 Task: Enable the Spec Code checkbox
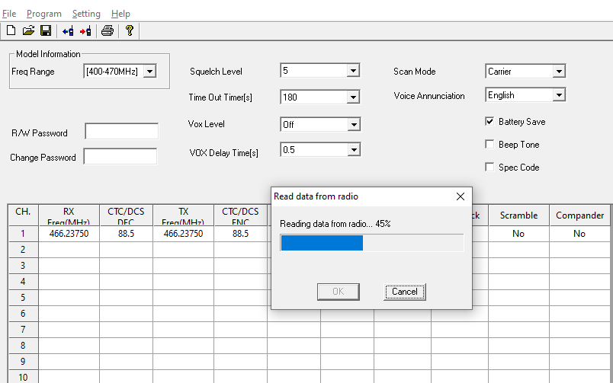pos(489,167)
